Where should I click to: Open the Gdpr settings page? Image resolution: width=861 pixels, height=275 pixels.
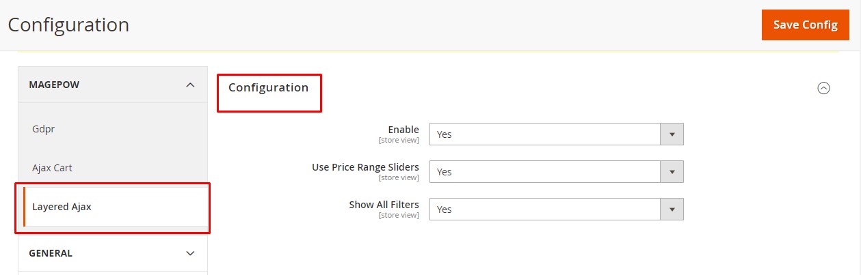pos(43,128)
